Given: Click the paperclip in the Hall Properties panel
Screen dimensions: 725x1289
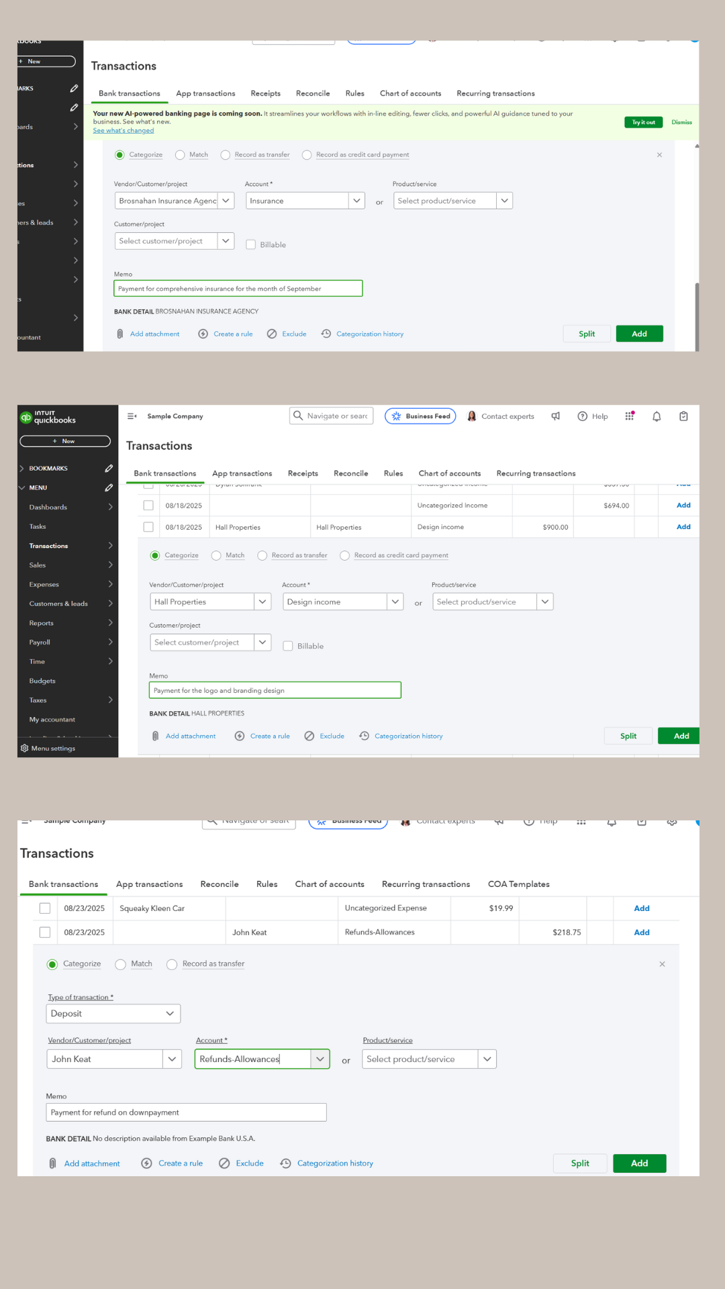Looking at the screenshot, I should pos(155,736).
